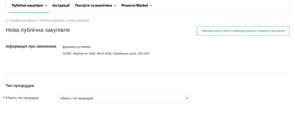Click the customer address line with Харківське шосе

click(106, 54)
